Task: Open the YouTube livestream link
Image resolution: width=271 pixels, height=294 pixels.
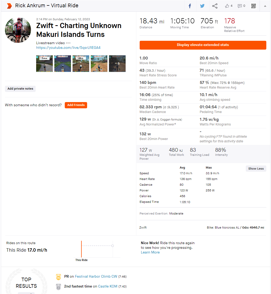Action: pyautogui.click(x=68, y=48)
